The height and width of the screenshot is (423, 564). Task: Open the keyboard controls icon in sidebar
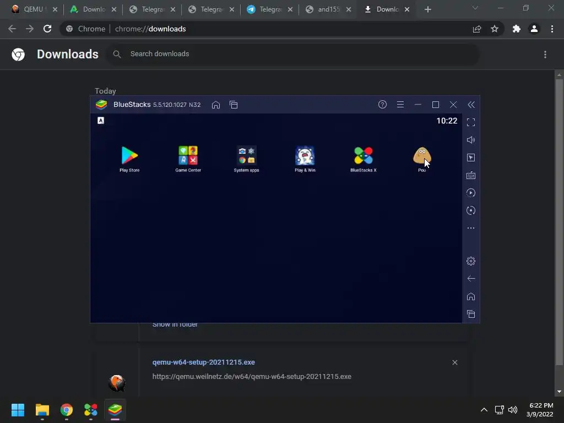[471, 175]
